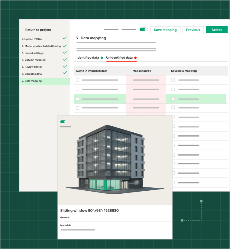Open the Unidentified data tab
The image size is (230, 249).
(119, 58)
